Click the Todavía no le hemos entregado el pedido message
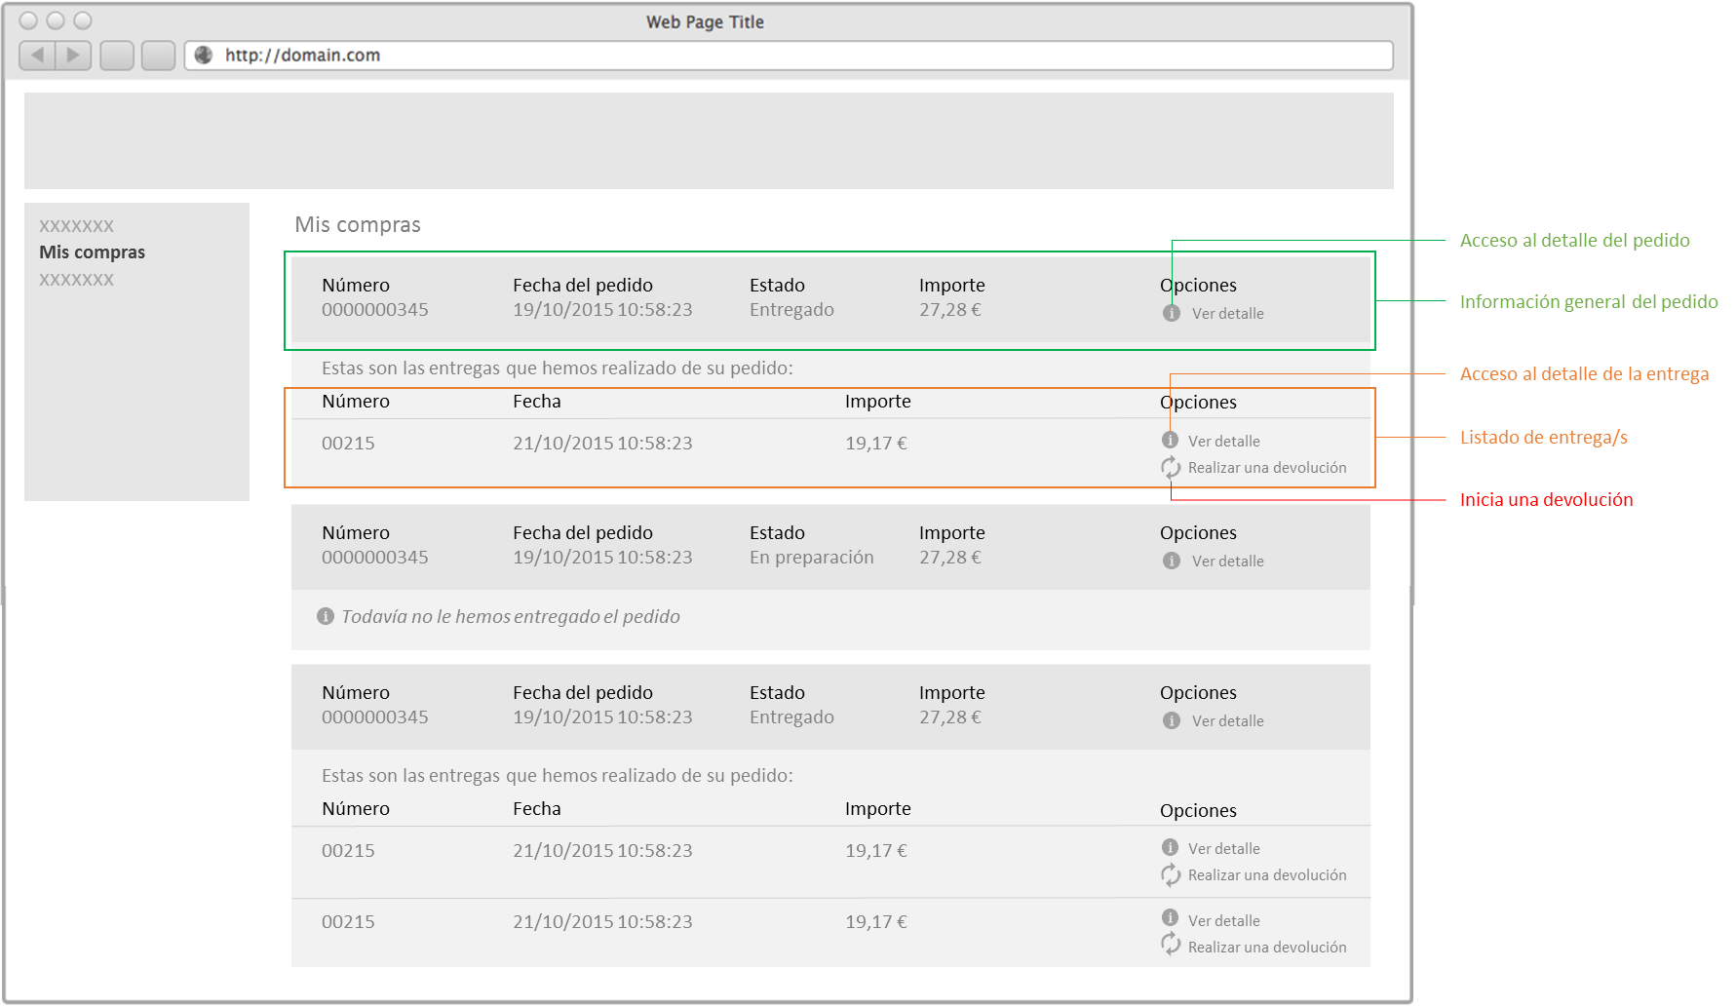The height and width of the screenshot is (1007, 1736). point(511,617)
